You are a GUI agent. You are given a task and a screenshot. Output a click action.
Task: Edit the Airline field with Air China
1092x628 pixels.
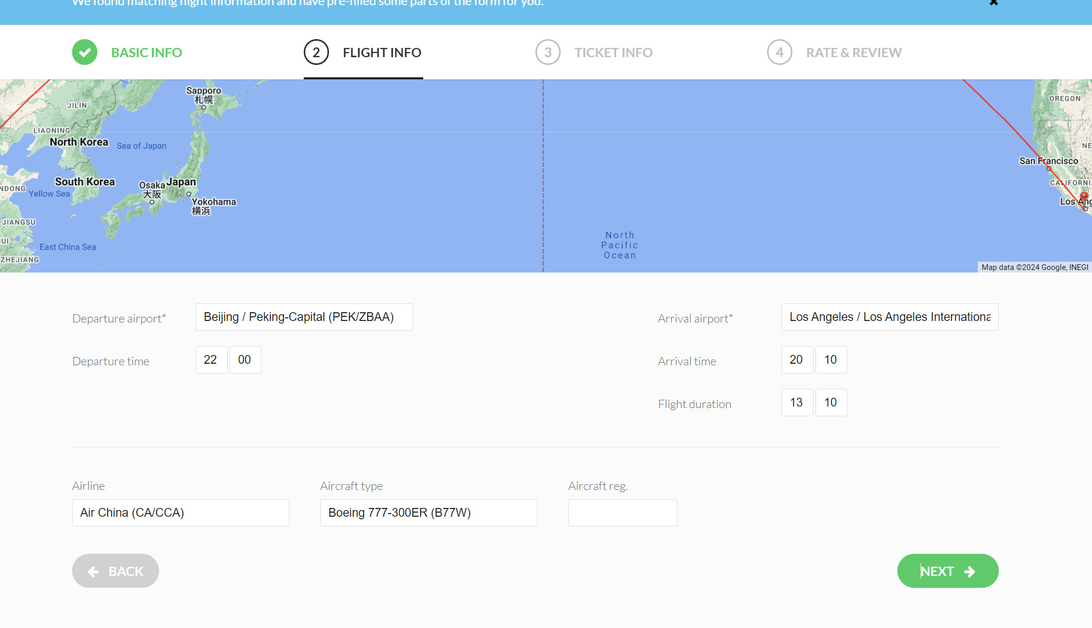click(180, 513)
